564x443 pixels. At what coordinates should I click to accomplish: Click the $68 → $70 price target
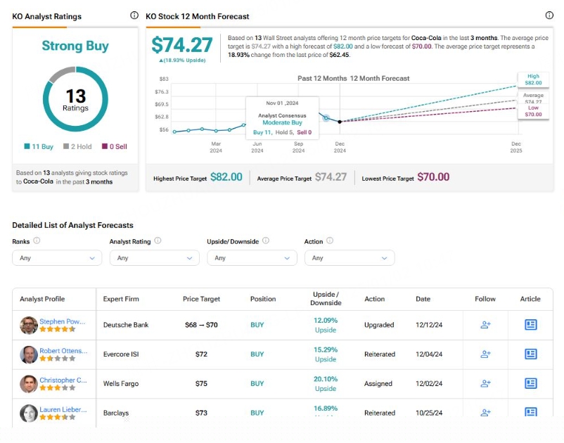click(201, 325)
